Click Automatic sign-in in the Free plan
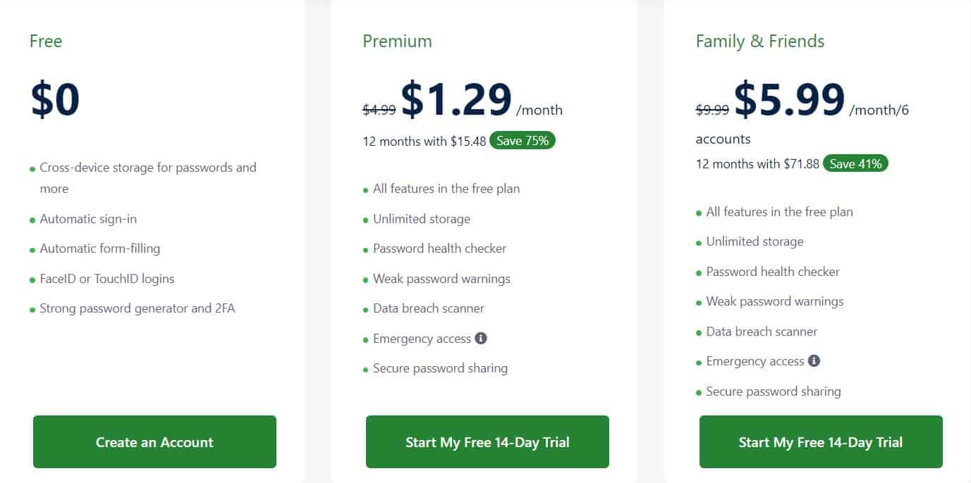Screen dimensions: 971x483 click(x=88, y=219)
